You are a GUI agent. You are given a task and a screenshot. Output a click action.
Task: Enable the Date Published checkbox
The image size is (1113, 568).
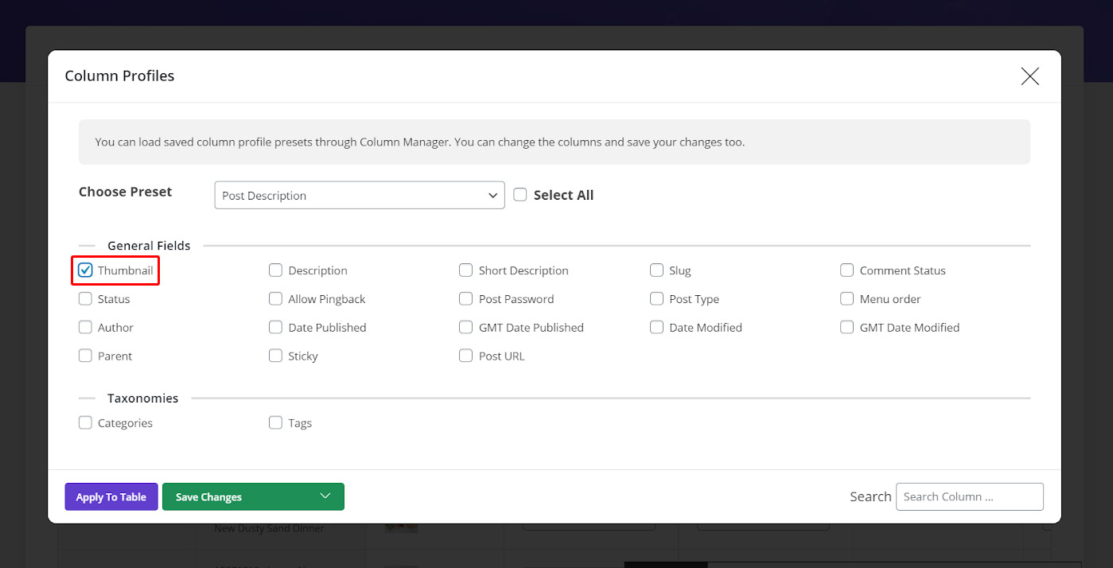(x=275, y=328)
